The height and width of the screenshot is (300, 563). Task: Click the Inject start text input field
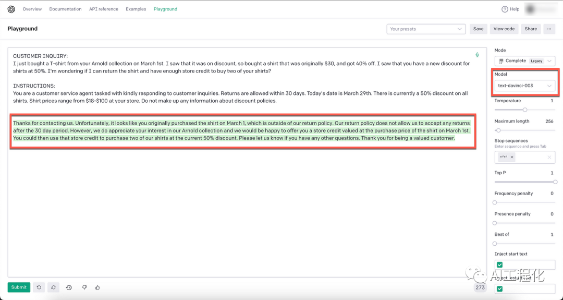524,265
